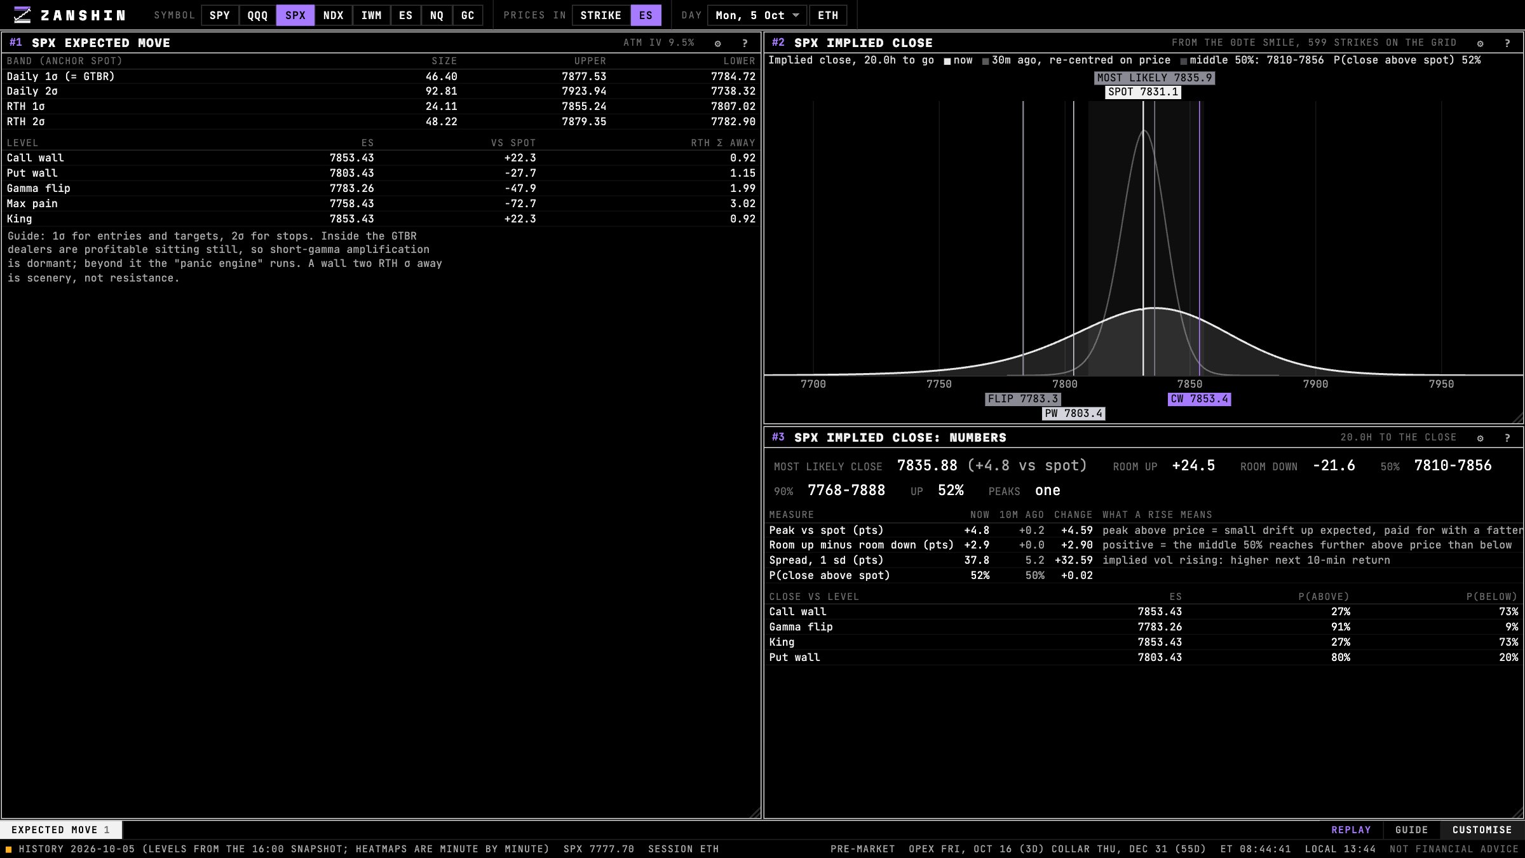
Task: Open help for SPX Expected Move panel
Action: click(x=745, y=43)
